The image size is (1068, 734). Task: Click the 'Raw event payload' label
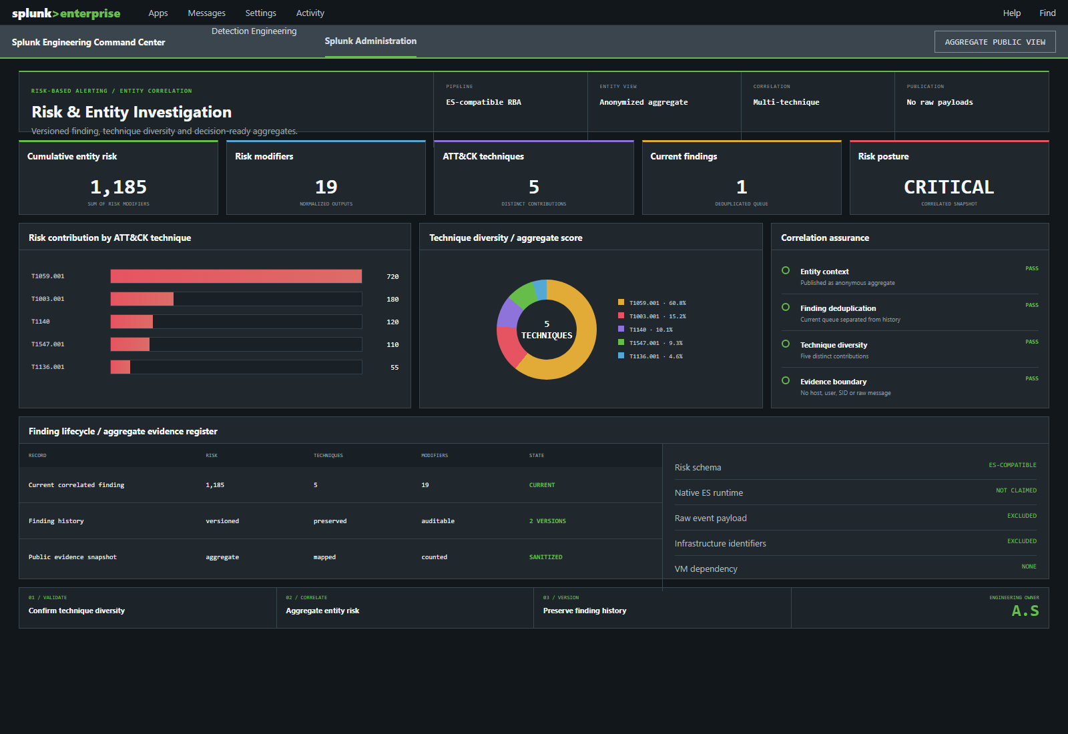click(711, 518)
